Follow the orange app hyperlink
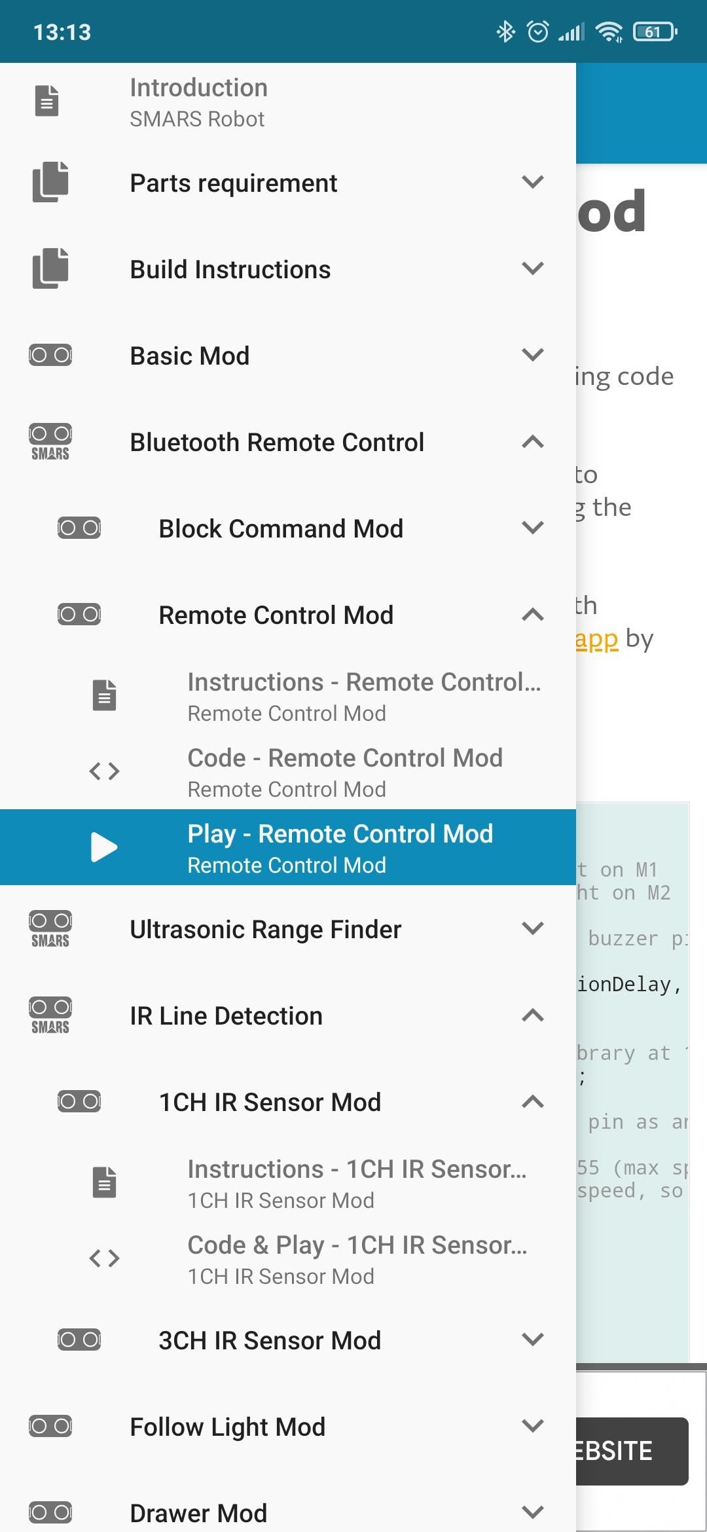The image size is (707, 1532). pyautogui.click(x=596, y=640)
